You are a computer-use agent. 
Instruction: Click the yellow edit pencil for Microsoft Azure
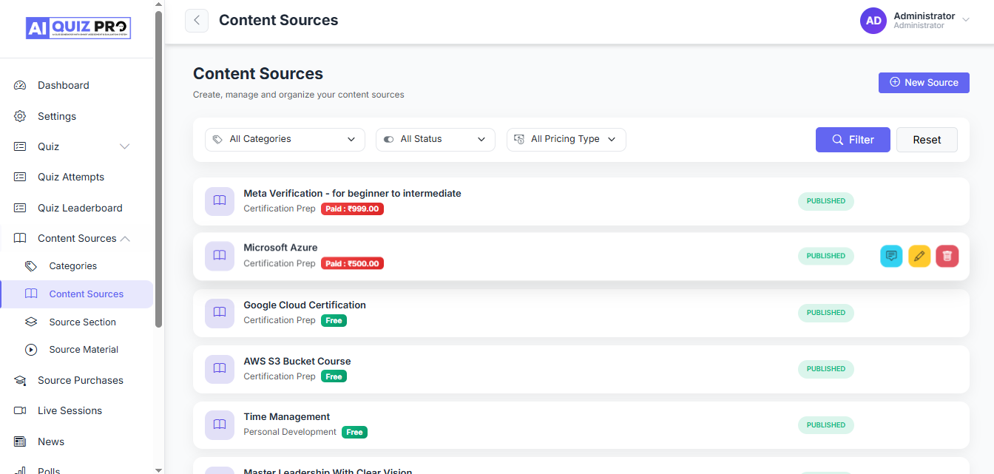point(919,256)
